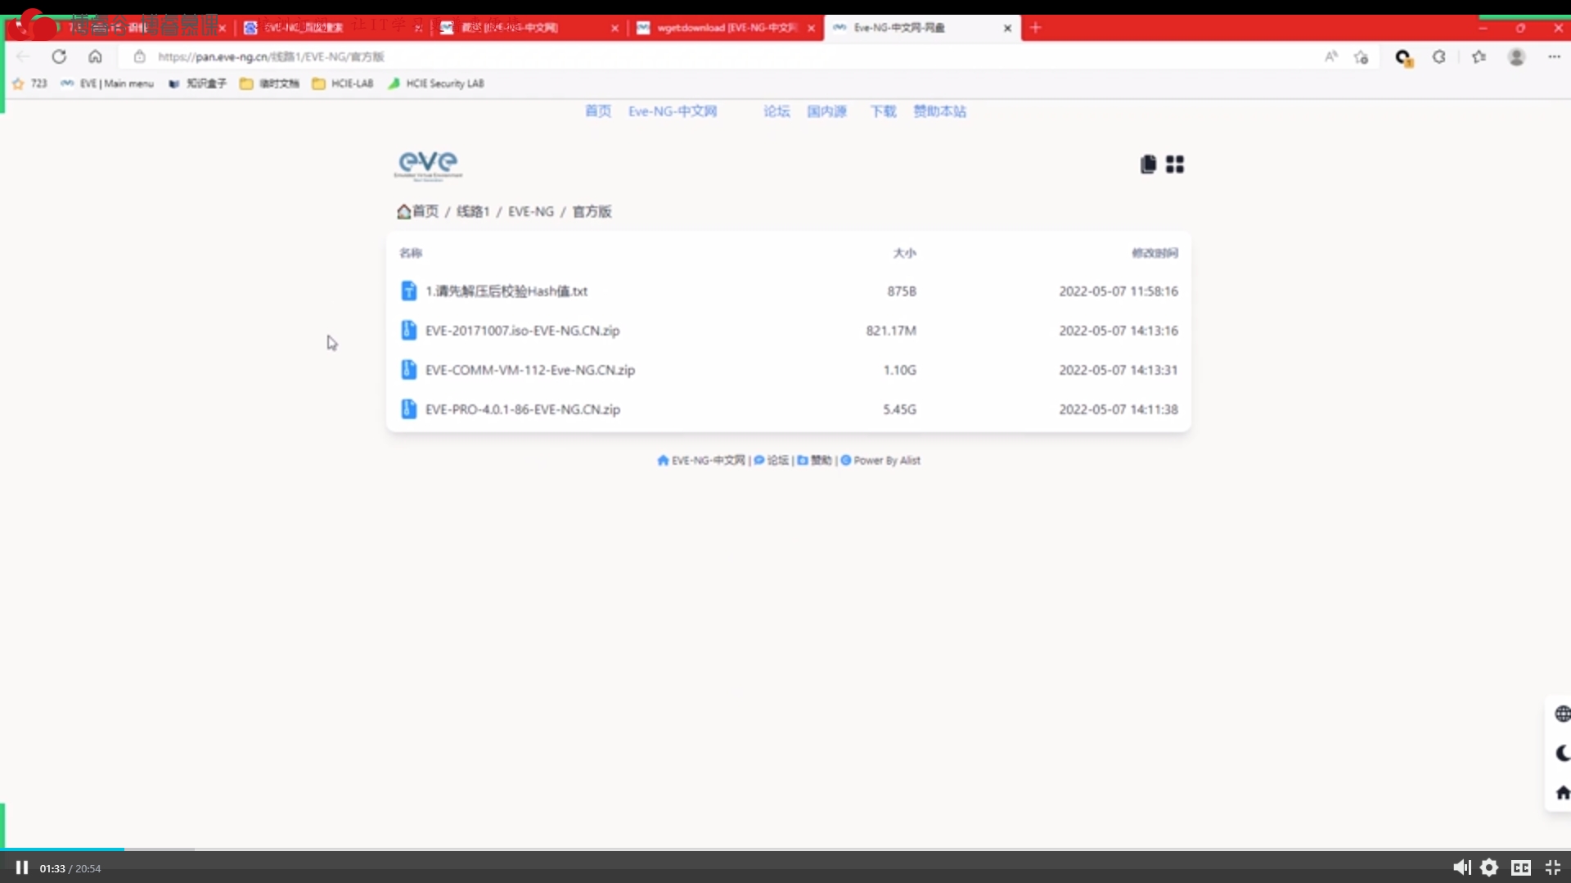
Task: Open the video settings gear
Action: pos(1489,867)
